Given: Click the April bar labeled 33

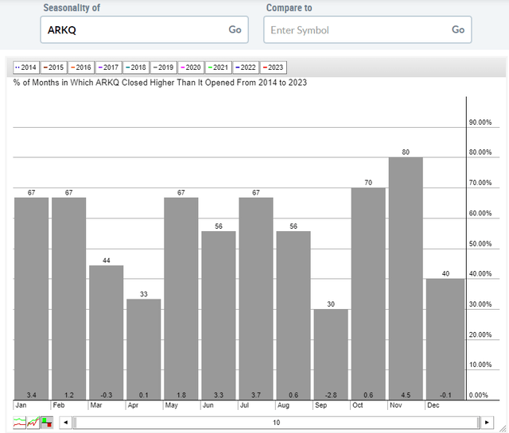Looking at the screenshot, I should pos(144,350).
